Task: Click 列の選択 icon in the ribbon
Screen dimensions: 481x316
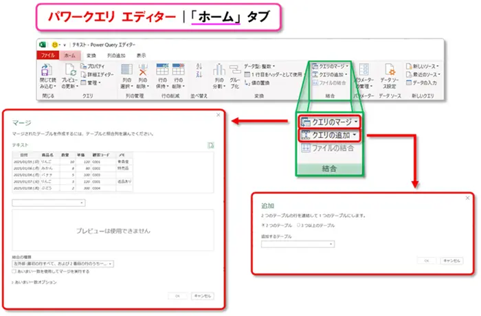Action: tap(126, 69)
